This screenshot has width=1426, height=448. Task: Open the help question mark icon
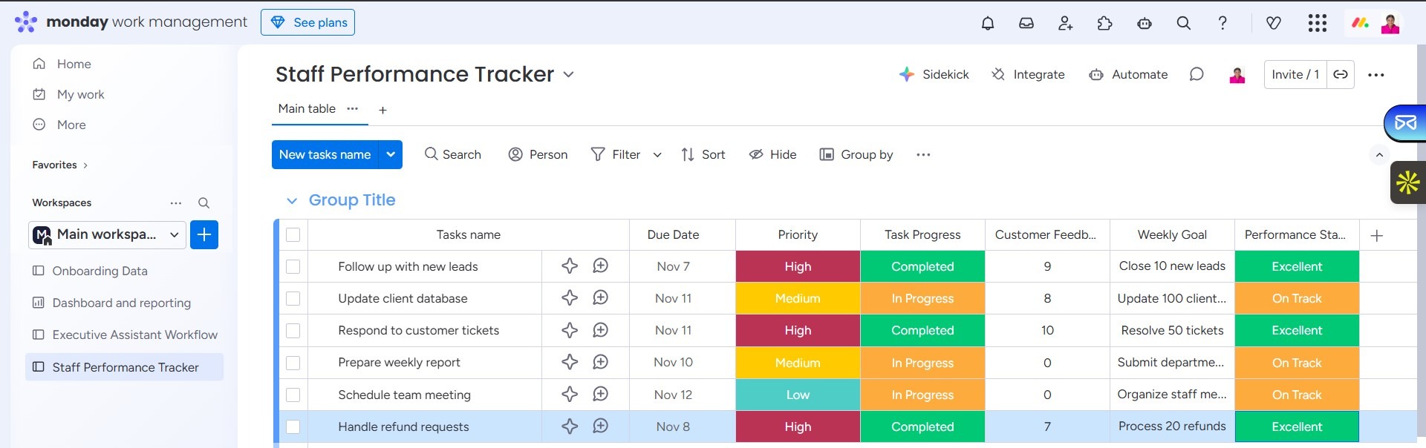tap(1222, 23)
